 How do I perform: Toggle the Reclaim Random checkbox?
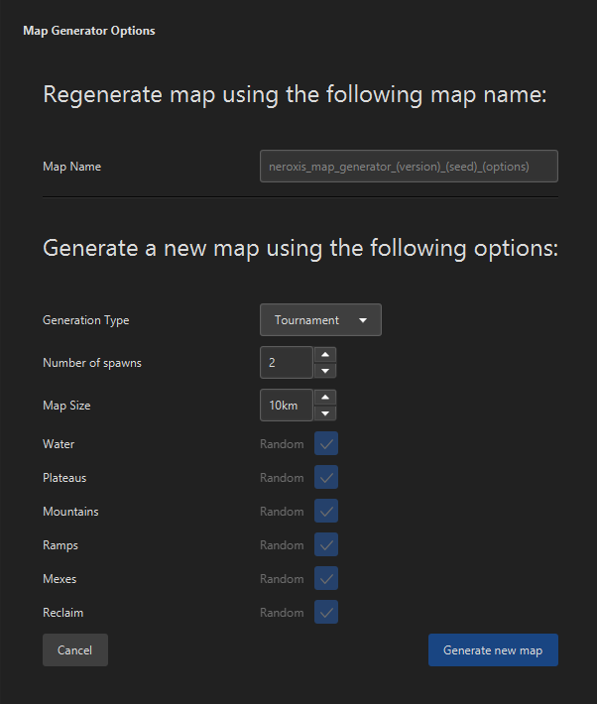tap(326, 612)
